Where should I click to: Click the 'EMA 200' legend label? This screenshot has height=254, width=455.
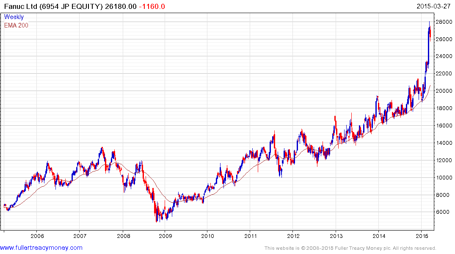click(16, 25)
